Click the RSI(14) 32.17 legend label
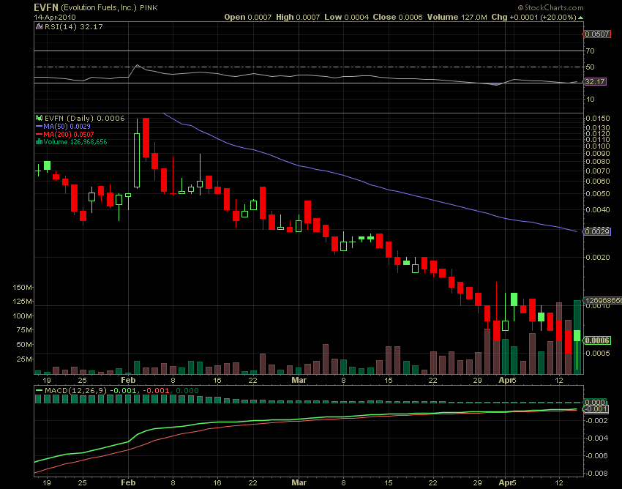The height and width of the screenshot is (489, 622). (x=73, y=26)
